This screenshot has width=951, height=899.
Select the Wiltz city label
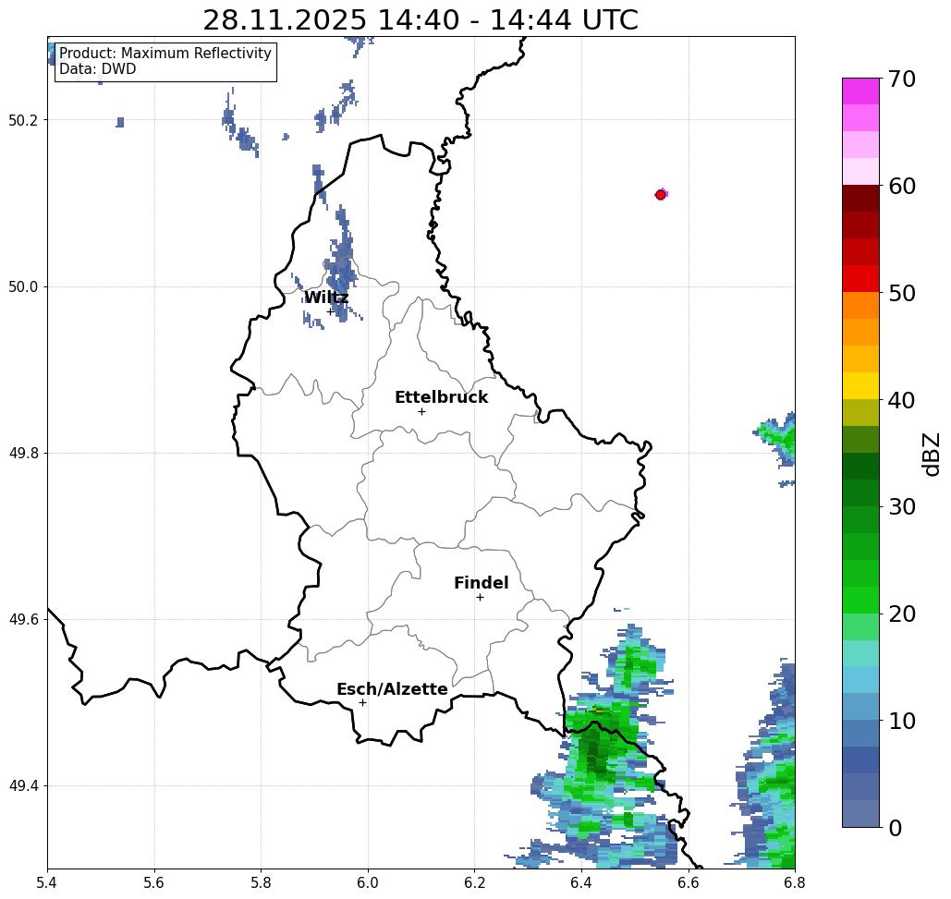326,298
